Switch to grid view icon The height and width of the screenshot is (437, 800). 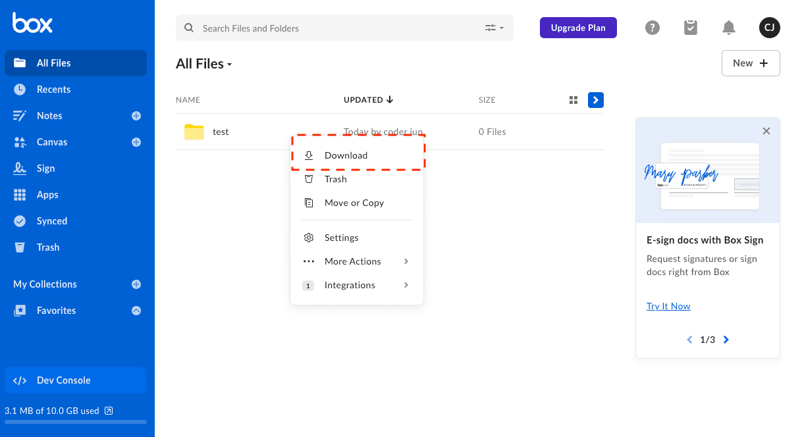pos(573,100)
